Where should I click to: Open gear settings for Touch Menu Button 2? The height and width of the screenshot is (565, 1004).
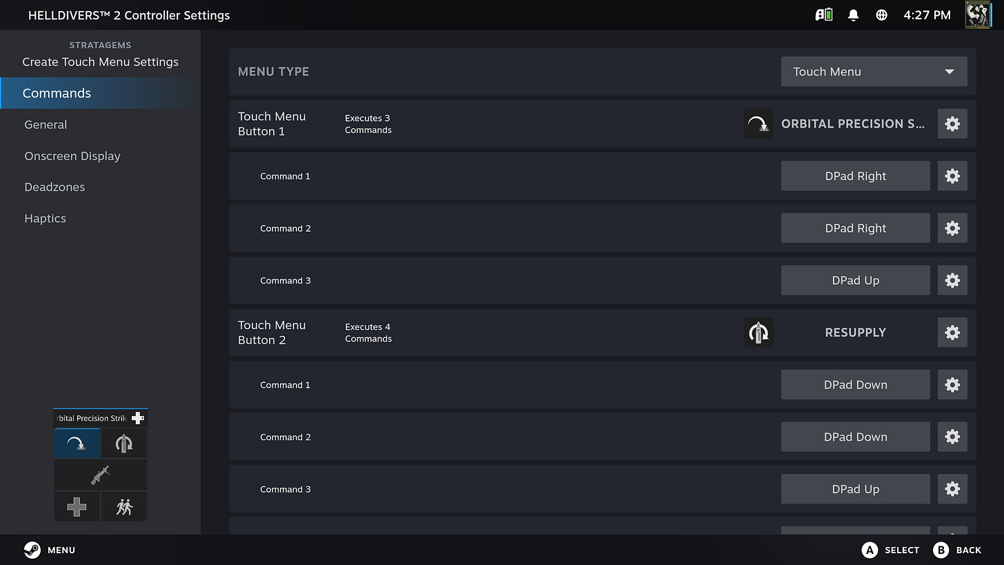point(952,333)
